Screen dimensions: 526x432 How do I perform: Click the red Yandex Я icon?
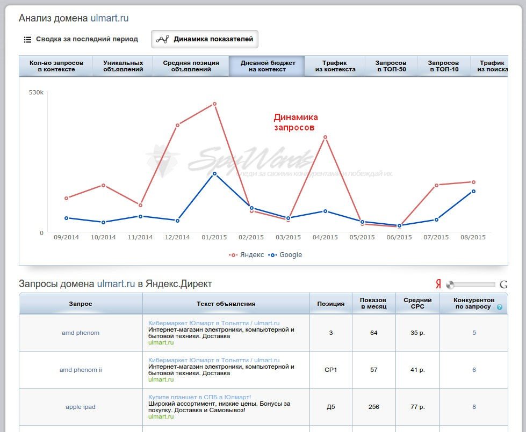click(x=438, y=284)
